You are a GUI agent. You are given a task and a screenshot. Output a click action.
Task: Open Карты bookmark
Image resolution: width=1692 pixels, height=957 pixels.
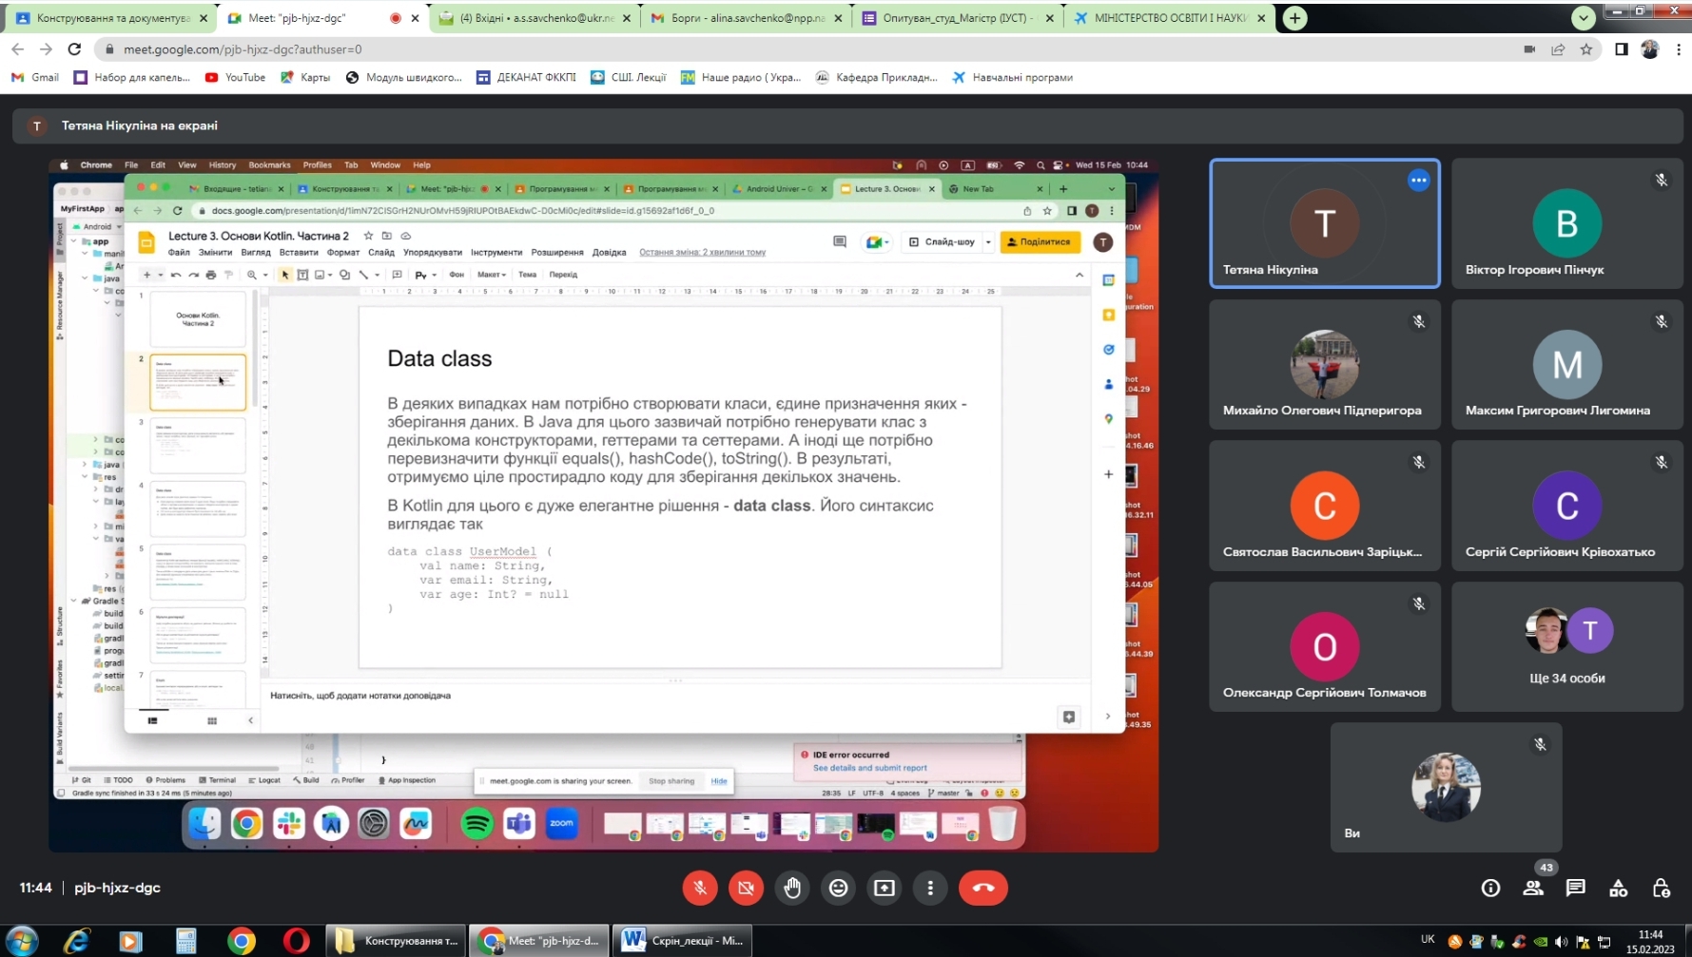pyautogui.click(x=305, y=78)
